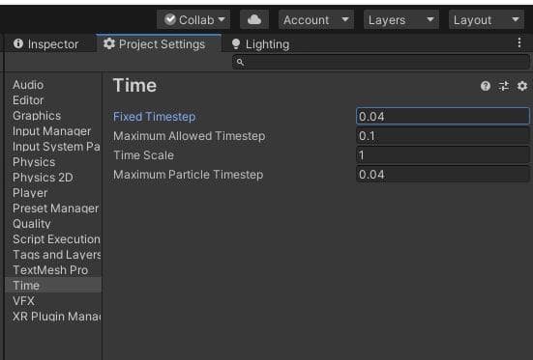
Task: Open the panel's three-dot options menu
Action: click(x=519, y=42)
